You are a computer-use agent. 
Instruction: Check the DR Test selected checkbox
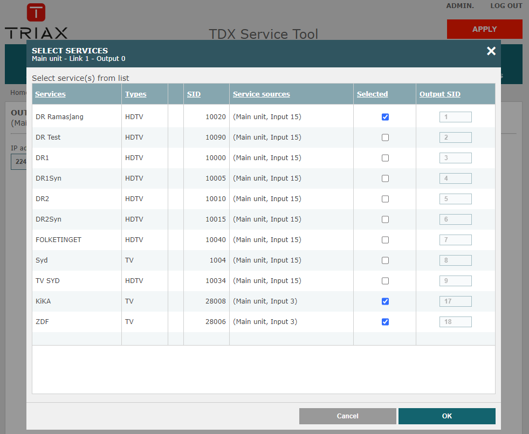coord(385,137)
